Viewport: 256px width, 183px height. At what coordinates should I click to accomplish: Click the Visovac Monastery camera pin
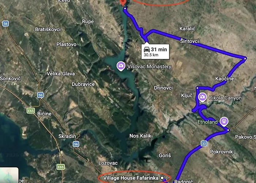click(121, 66)
